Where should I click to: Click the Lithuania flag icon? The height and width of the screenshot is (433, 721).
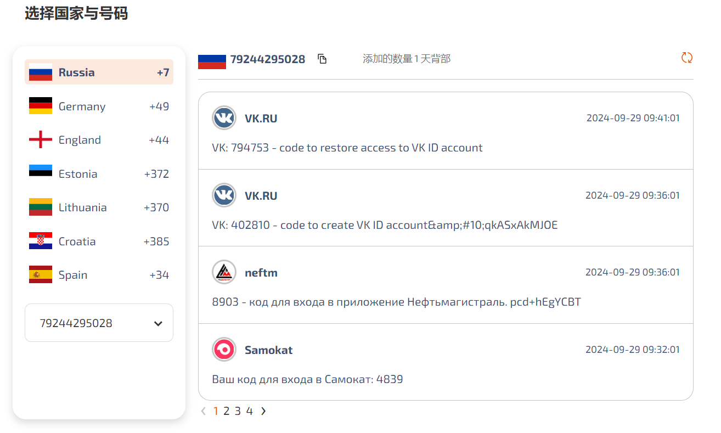pyautogui.click(x=41, y=207)
